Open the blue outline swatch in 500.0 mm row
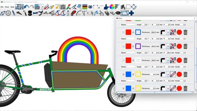This screenshot has width=197, height=111. pos(138,32)
